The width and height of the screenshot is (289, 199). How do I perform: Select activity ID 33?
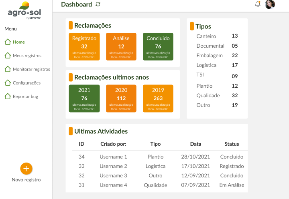coord(81,166)
